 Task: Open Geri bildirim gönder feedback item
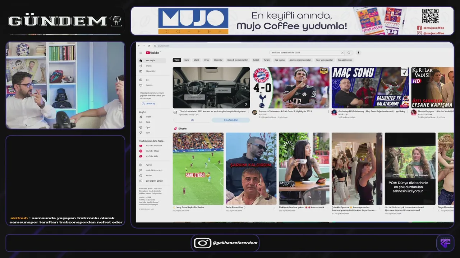tap(152, 181)
